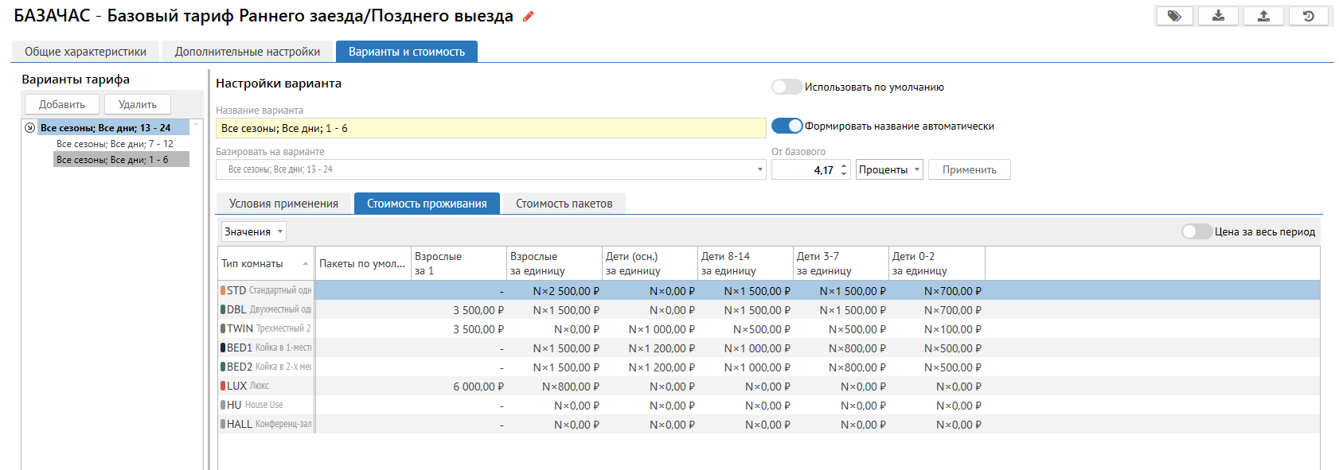Click the tags icon button

pyautogui.click(x=1174, y=16)
